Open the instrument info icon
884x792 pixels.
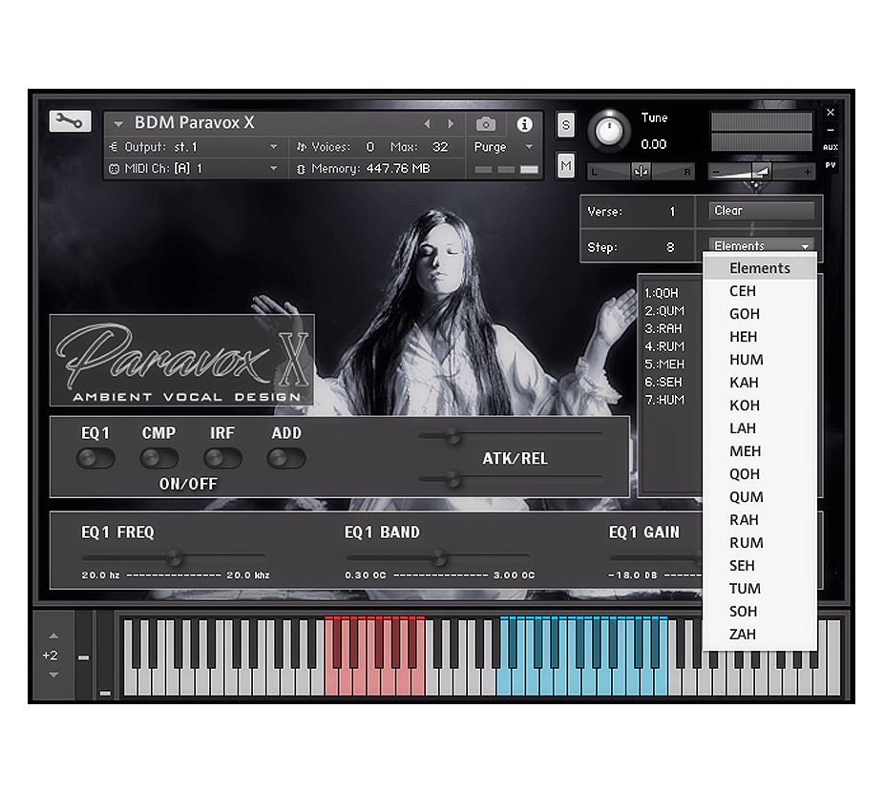pos(524,124)
